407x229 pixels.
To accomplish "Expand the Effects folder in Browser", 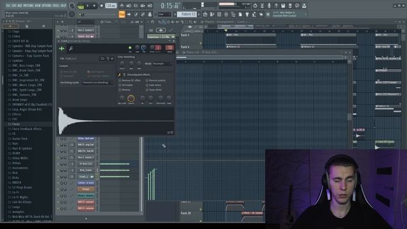I will coord(17,114).
